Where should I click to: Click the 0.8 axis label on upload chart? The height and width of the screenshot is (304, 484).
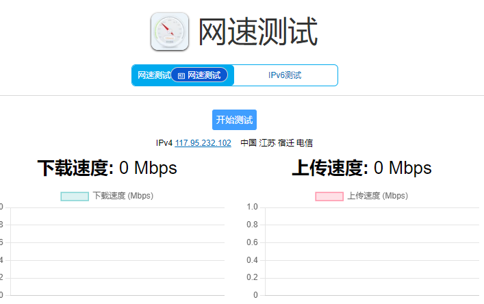pos(252,225)
